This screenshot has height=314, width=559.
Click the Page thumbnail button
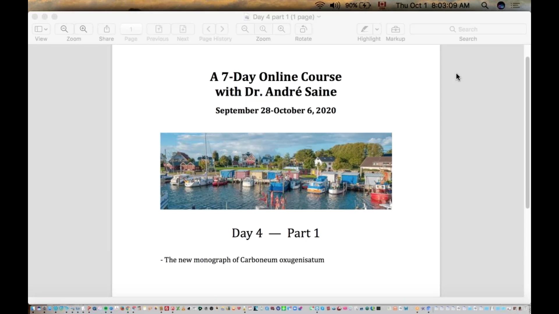point(131,29)
